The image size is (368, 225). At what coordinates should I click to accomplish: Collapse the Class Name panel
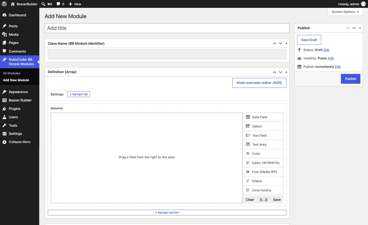[286, 43]
